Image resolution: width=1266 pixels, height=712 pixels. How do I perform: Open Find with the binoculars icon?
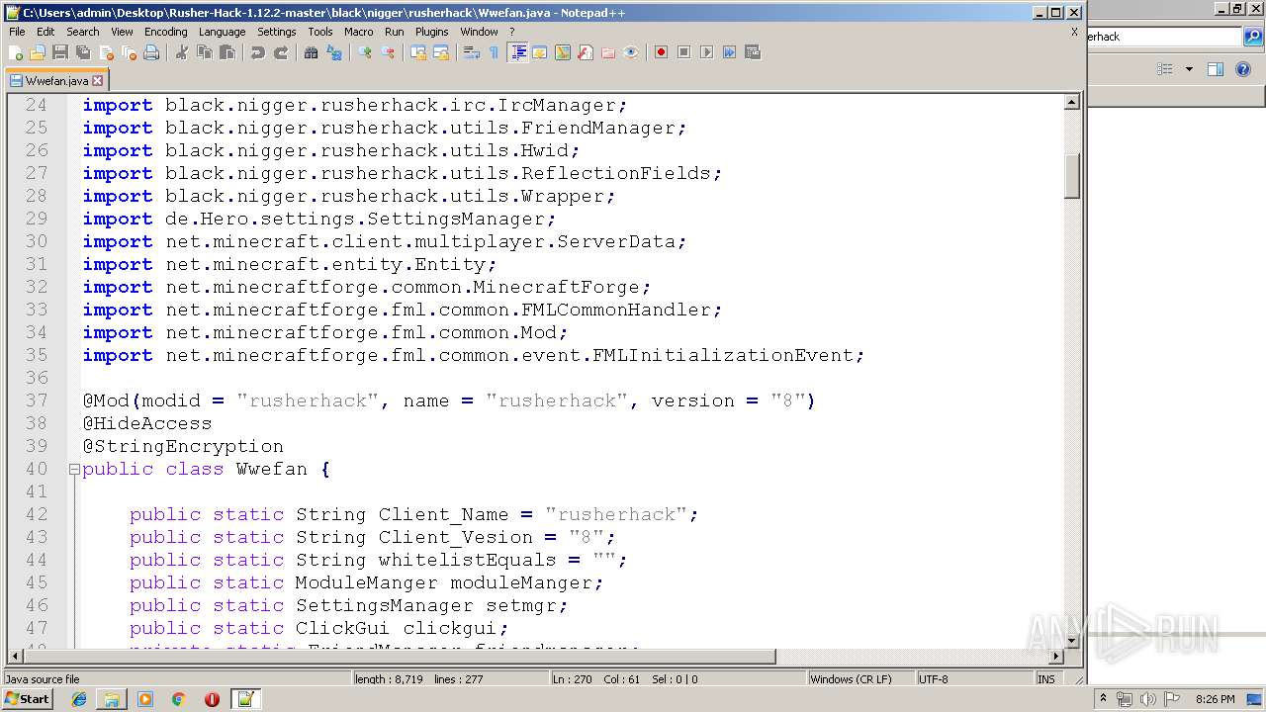point(312,52)
